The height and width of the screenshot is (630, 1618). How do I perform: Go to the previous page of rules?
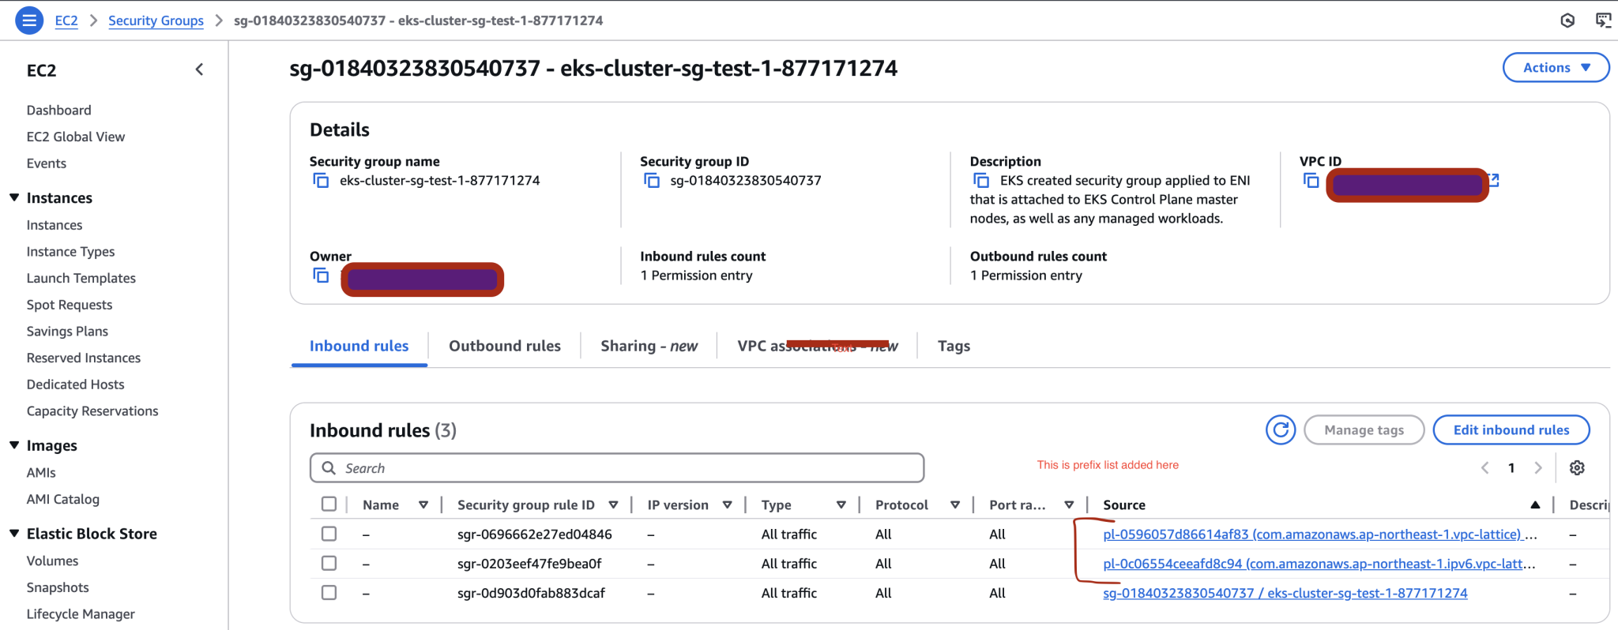tap(1484, 467)
